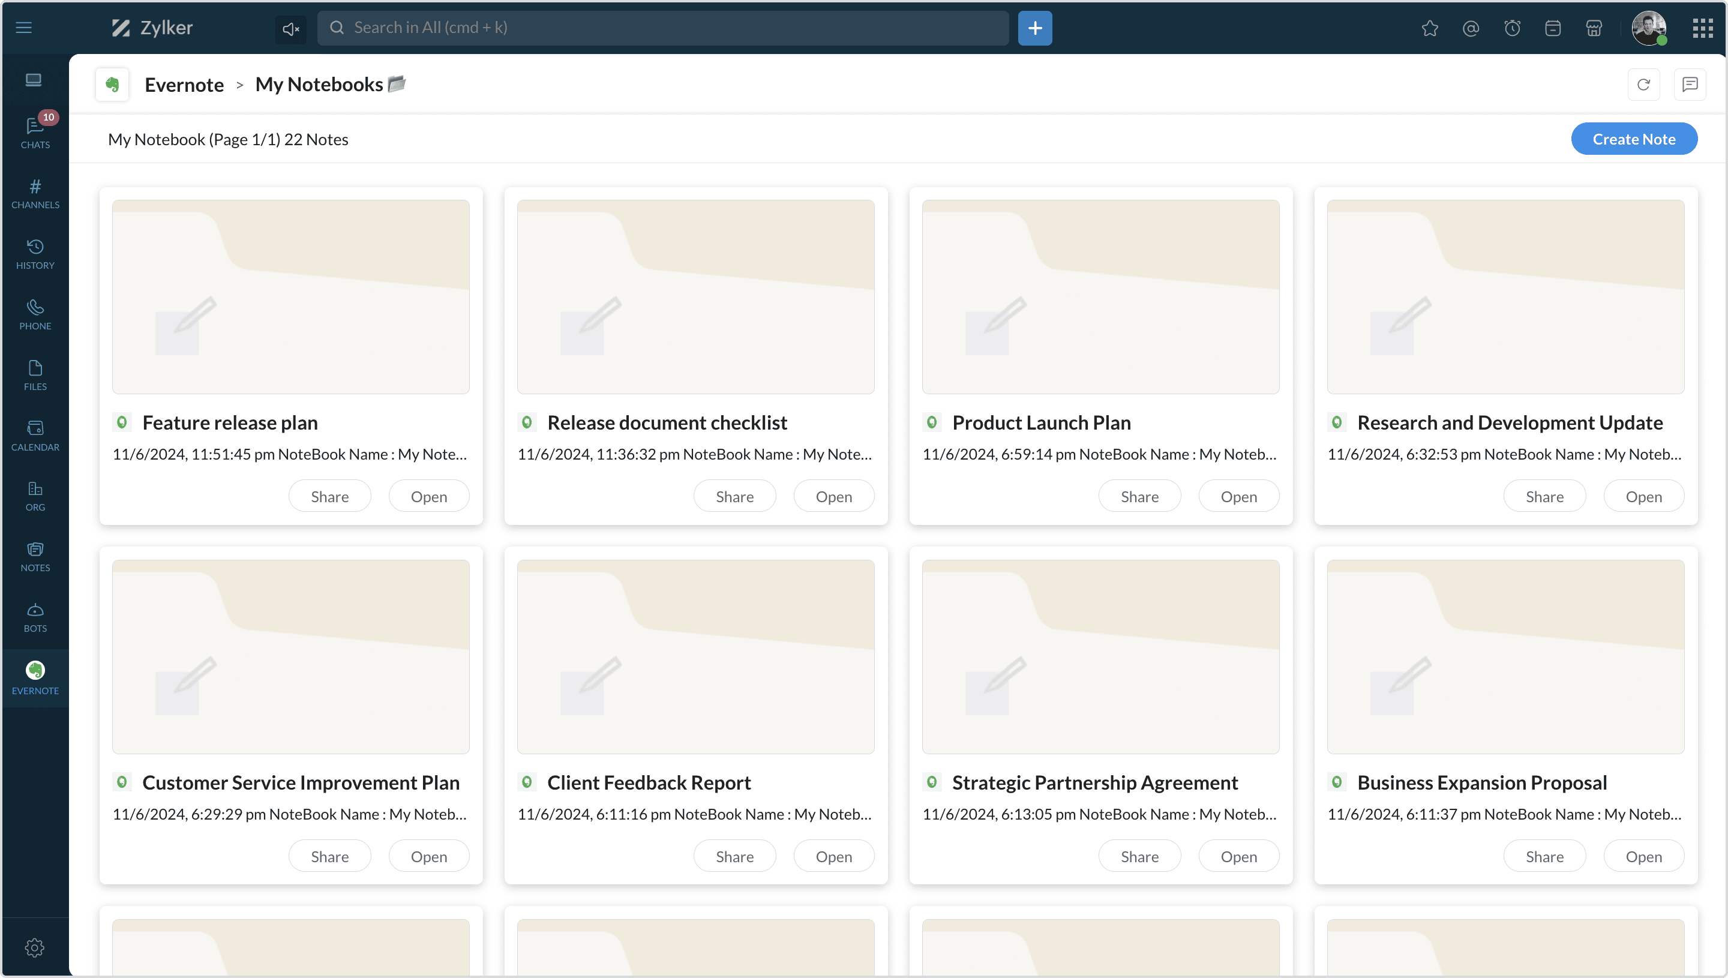
Task: Open Bots section in sidebar
Action: click(35, 617)
